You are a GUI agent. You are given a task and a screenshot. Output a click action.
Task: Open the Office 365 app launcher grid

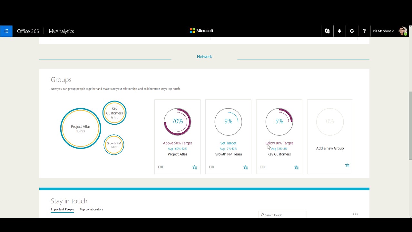(6, 31)
